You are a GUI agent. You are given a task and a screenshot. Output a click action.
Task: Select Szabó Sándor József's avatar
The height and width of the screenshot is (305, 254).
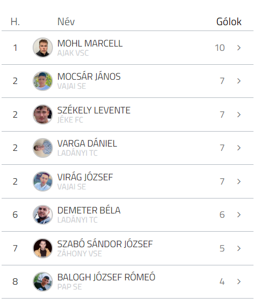click(43, 248)
